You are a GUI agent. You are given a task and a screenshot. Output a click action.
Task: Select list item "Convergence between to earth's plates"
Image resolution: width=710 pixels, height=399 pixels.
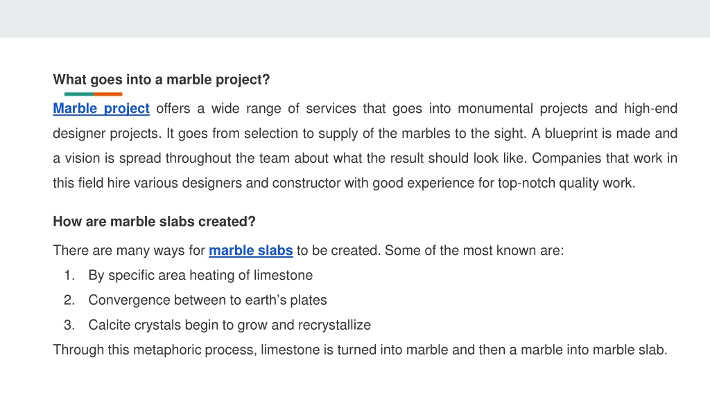click(207, 301)
